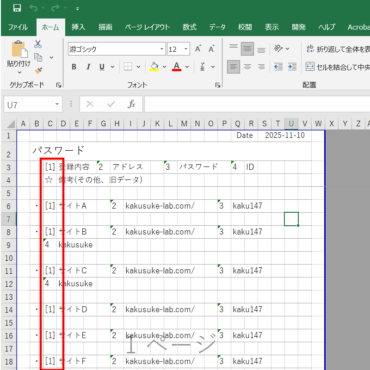
Task: Open the font size dropdown
Action: point(186,49)
